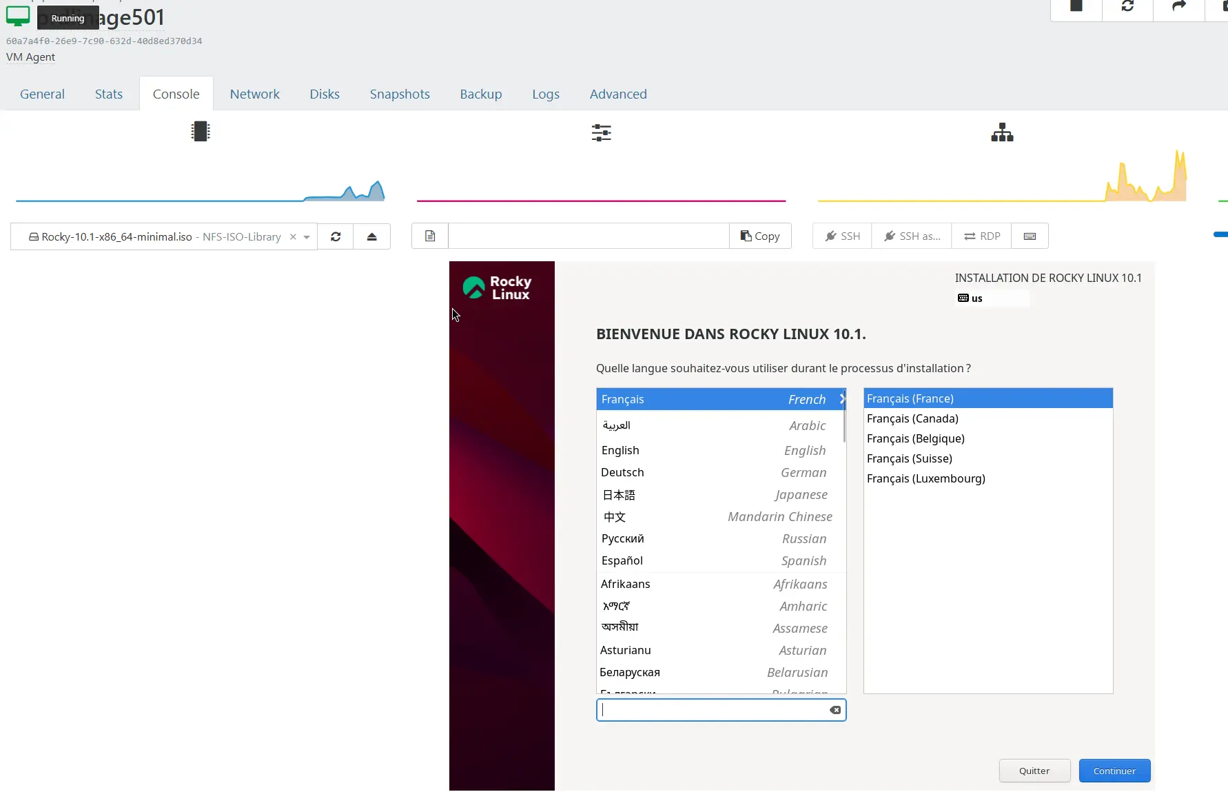Open the Backup tab
The height and width of the screenshot is (792, 1228).
(x=481, y=94)
